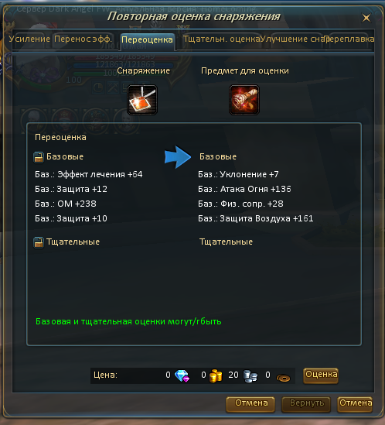Click the silver coins icon in price bar
This screenshot has width=385, height=425.
250,376
